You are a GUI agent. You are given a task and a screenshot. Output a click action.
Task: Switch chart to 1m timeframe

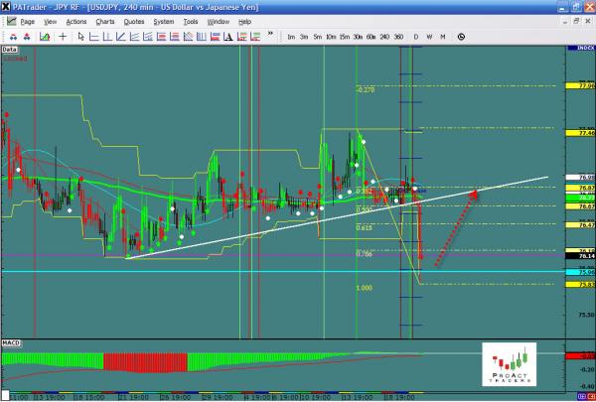point(291,37)
